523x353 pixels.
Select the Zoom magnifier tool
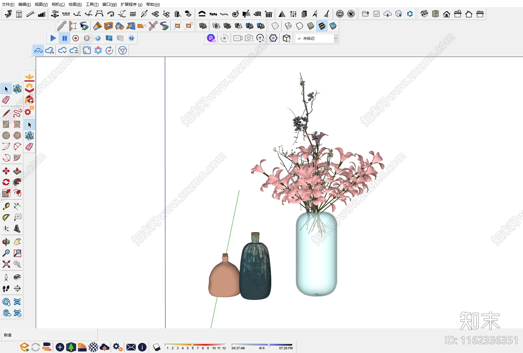point(6,253)
